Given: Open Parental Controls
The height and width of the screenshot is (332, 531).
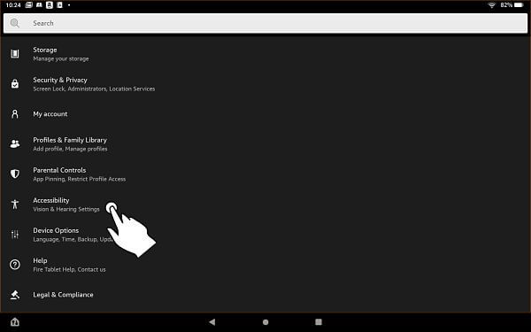Looking at the screenshot, I should click(265, 174).
